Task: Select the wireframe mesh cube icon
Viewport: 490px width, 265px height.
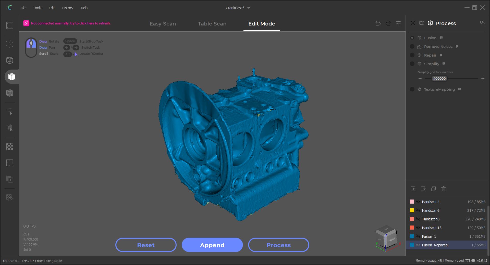Action: (10, 60)
